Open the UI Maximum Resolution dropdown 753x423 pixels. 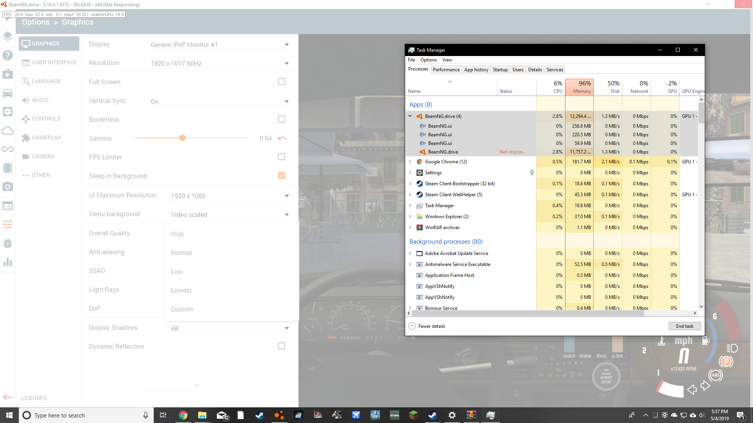[x=231, y=196]
